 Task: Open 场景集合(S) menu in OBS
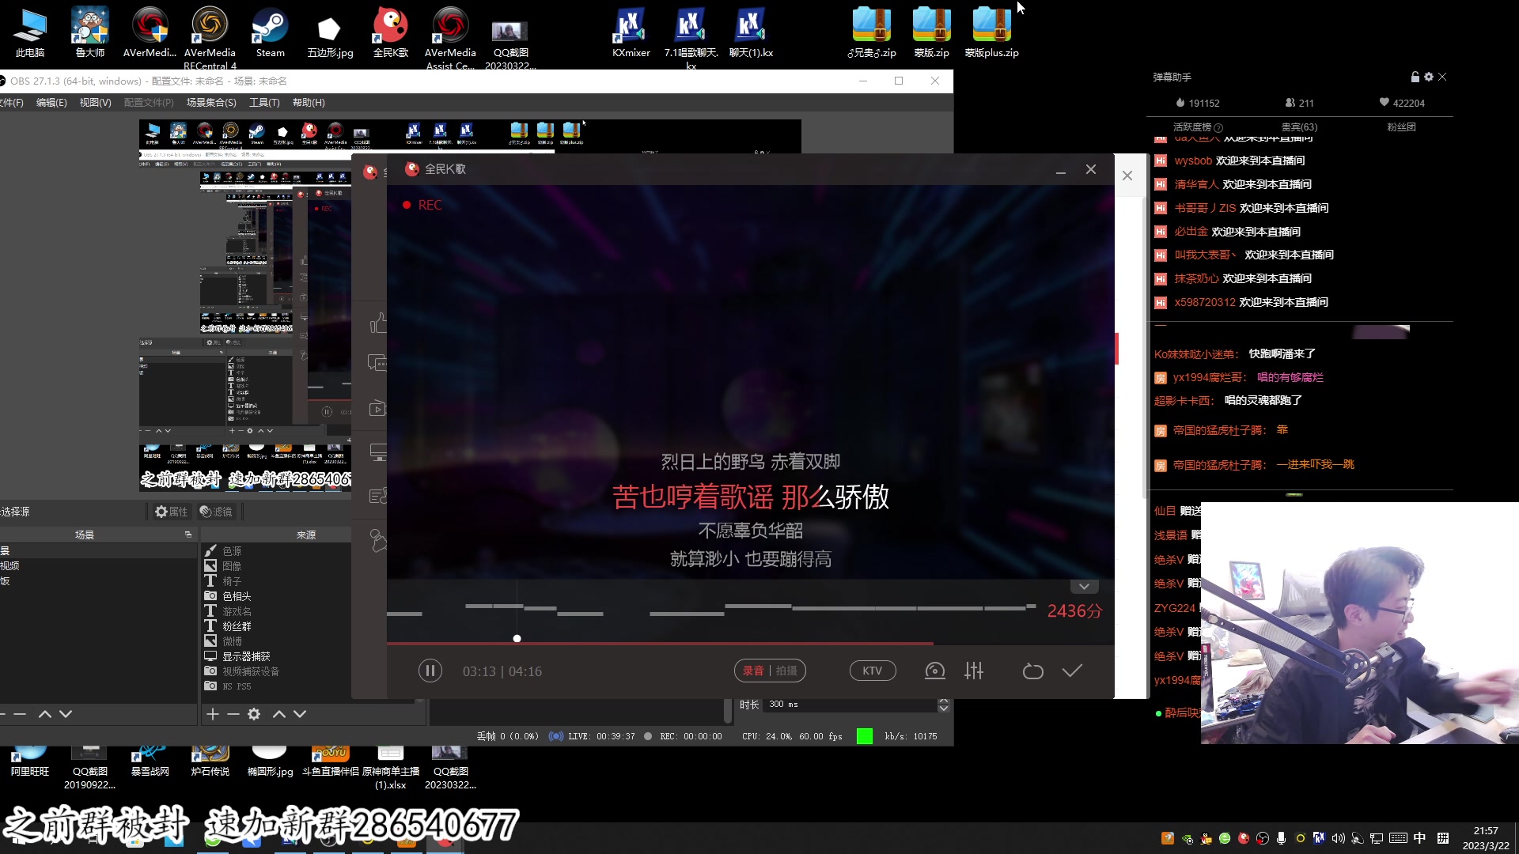211,103
